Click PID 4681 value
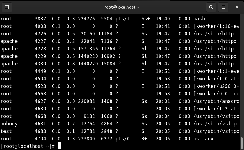Image resolution: width=244 pixels, height=150 pixels. point(40,124)
